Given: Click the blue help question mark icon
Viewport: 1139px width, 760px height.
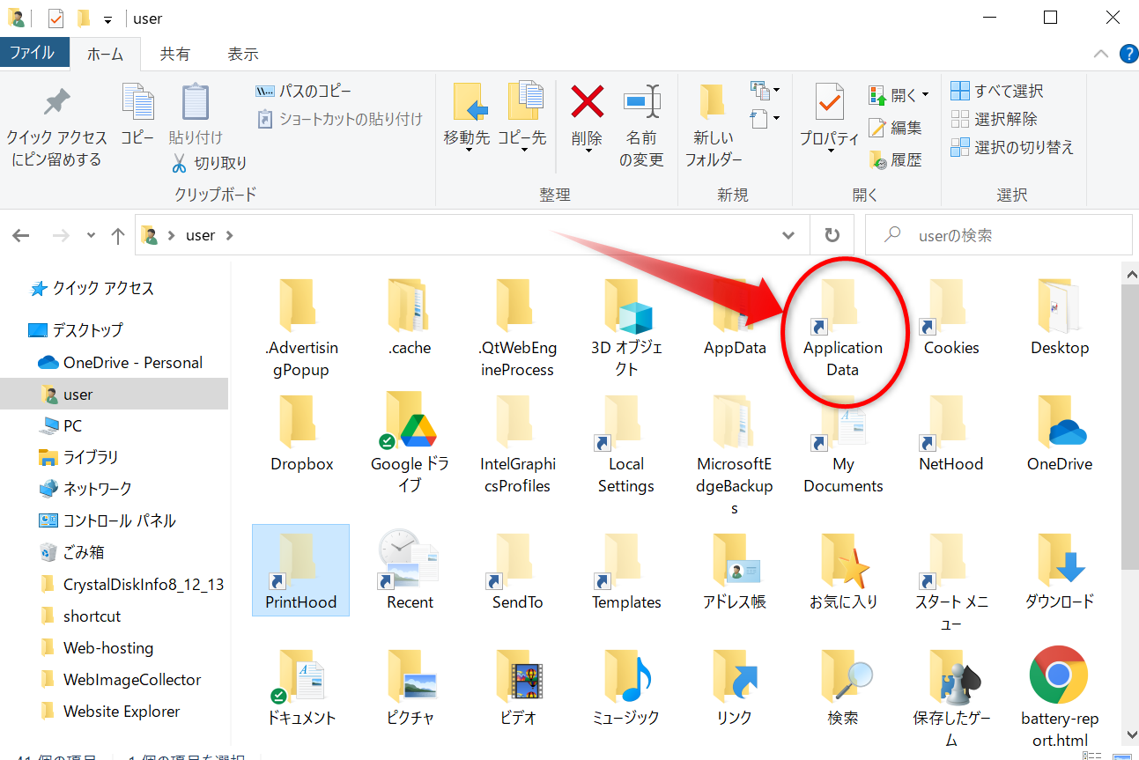Looking at the screenshot, I should coord(1129,54).
